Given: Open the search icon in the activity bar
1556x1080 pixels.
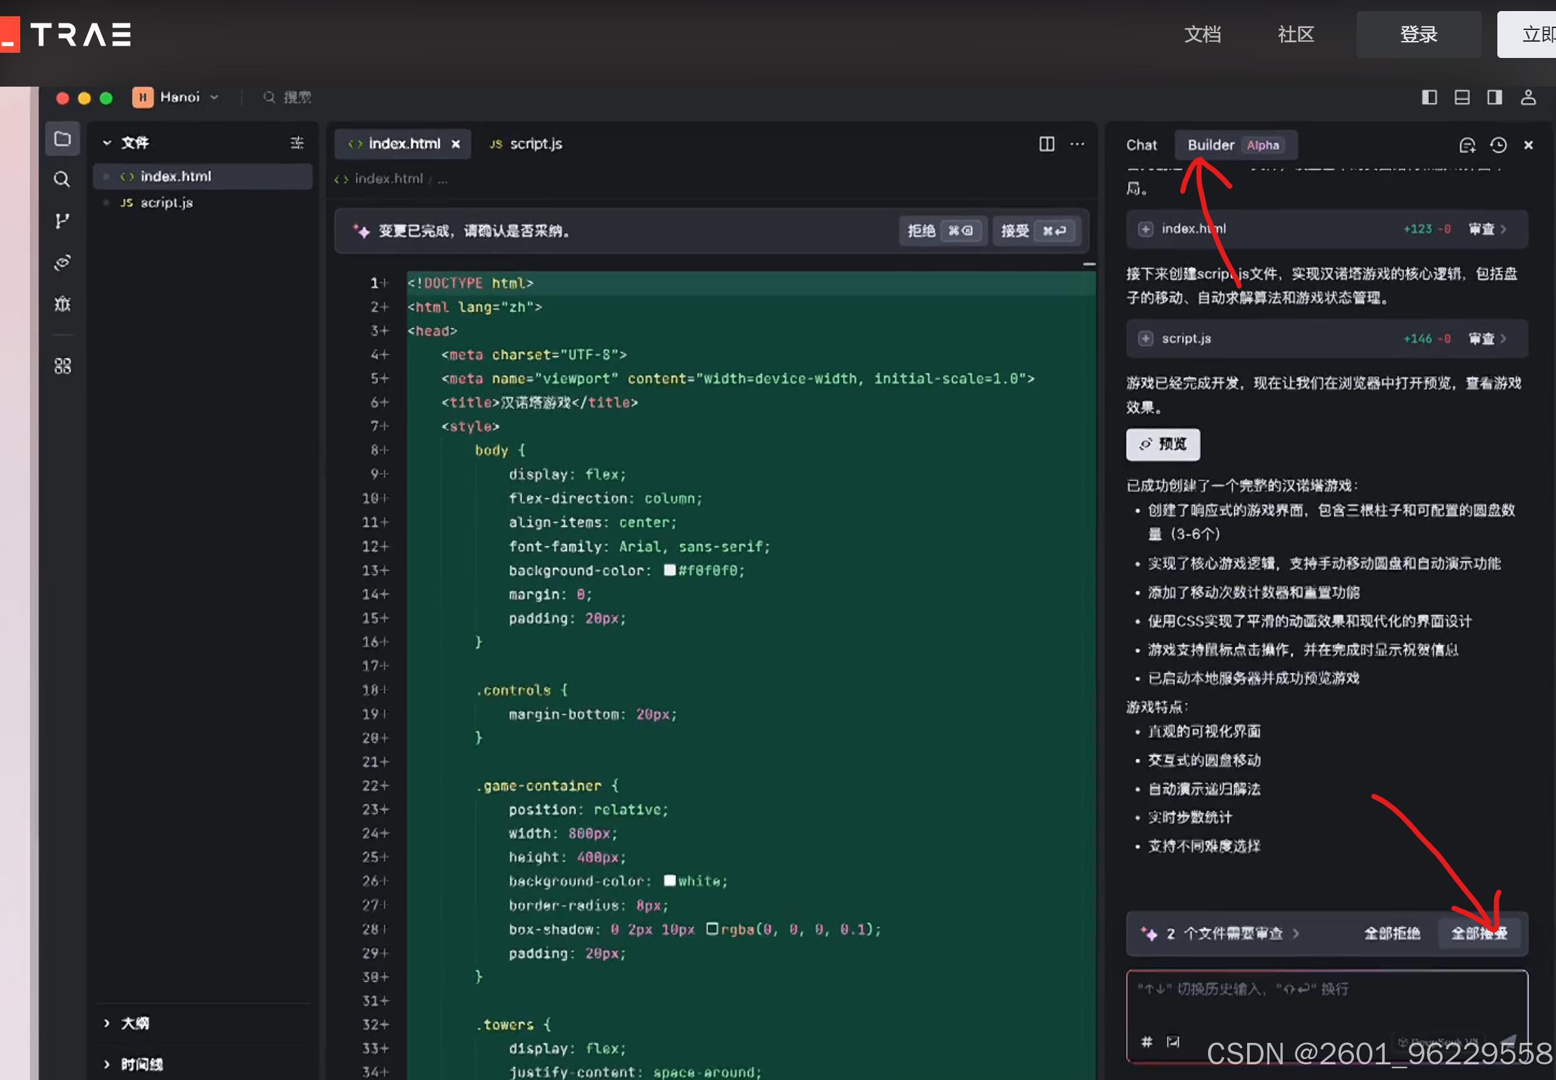Looking at the screenshot, I should coord(63,179).
